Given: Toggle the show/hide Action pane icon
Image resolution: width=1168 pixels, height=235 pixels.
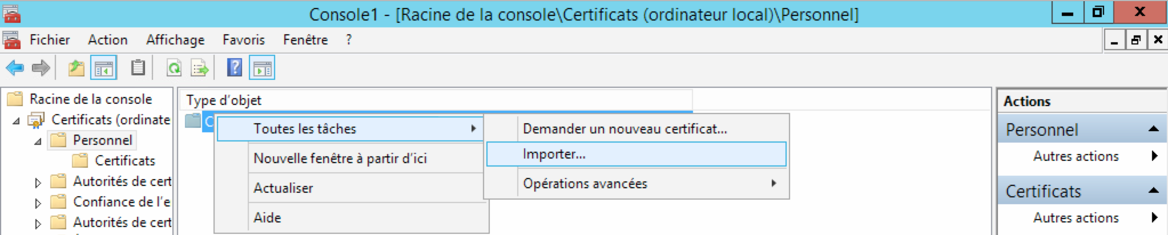Looking at the screenshot, I should (x=262, y=68).
